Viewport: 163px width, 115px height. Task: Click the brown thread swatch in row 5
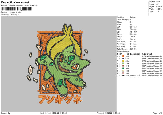pyautogui.click(x=123, y=66)
